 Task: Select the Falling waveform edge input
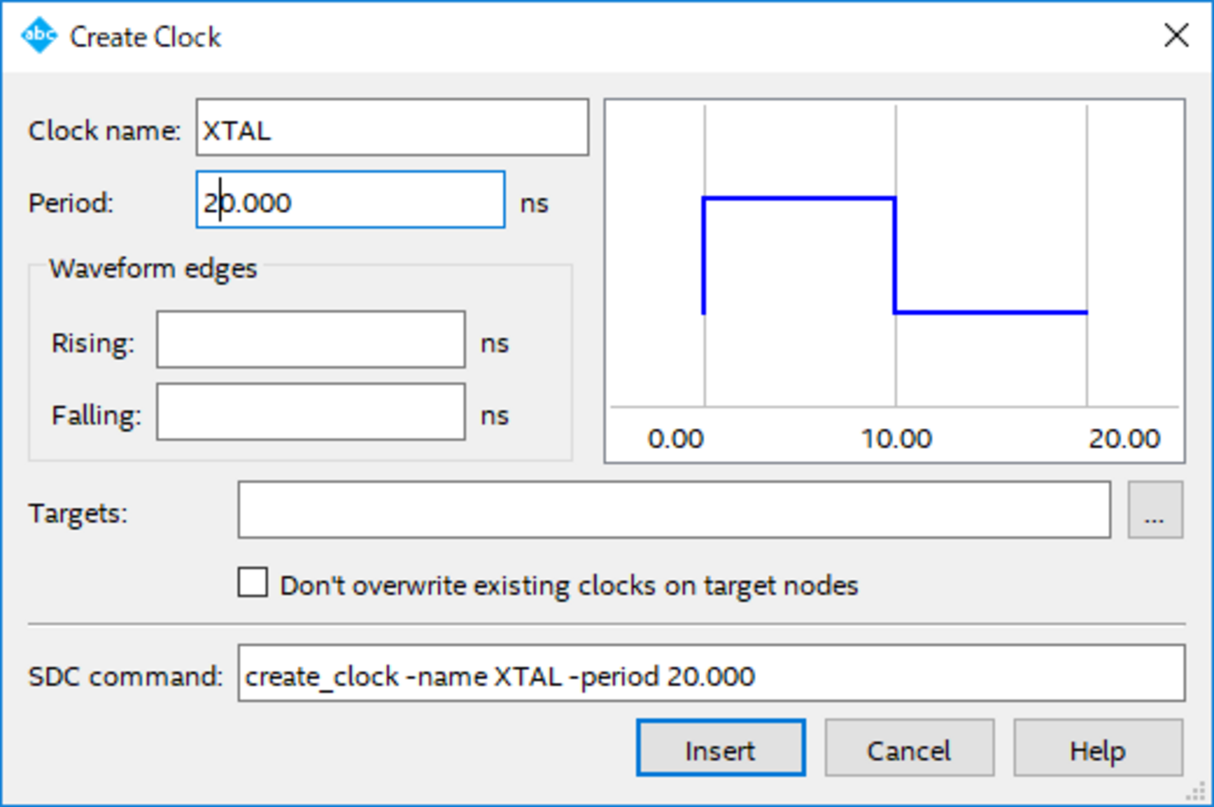310,411
